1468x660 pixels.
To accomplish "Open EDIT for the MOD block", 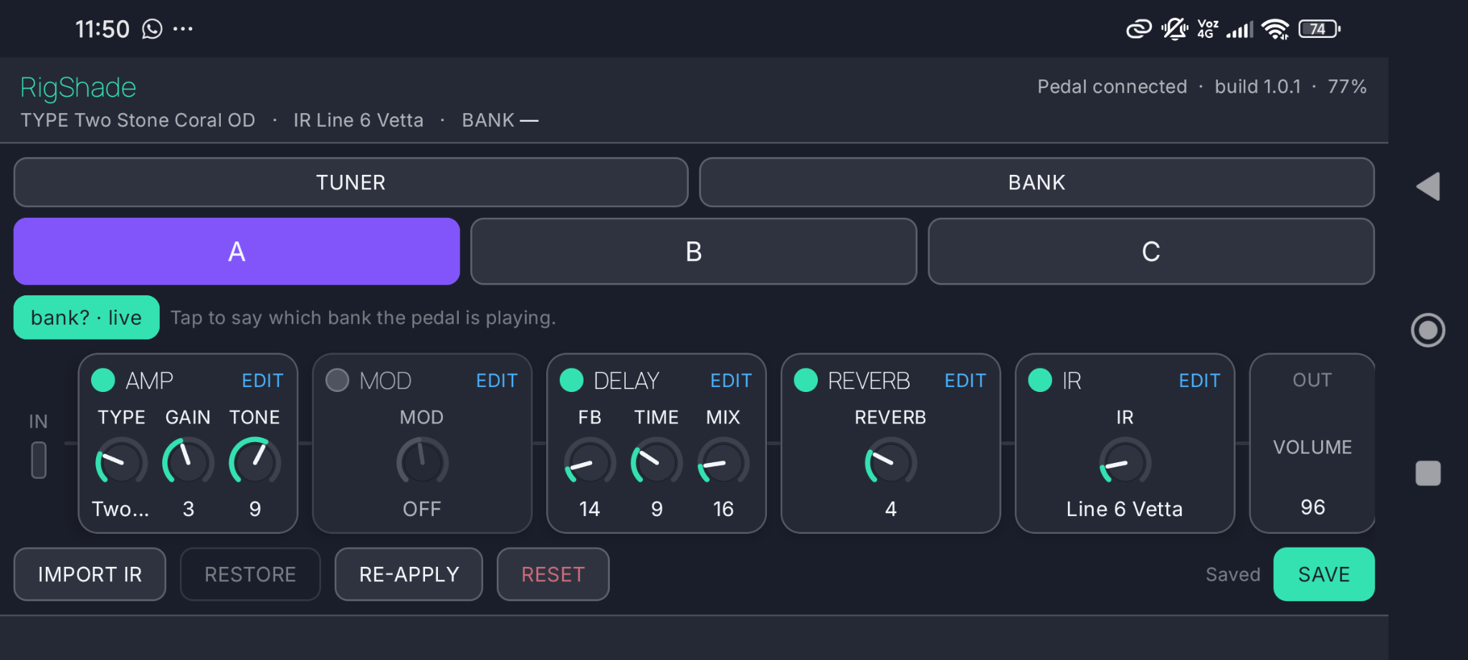I will (497, 381).
